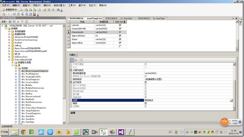Open the Relationships dialog icon
The width and height of the screenshot is (244, 137).
coord(14,14)
